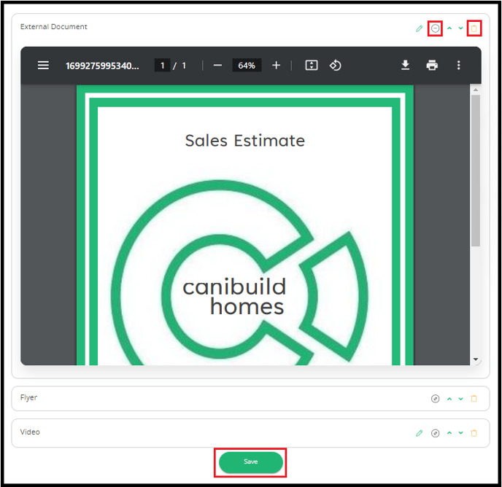Click the PDF scrollbar down arrow
The image size is (502, 487).
pyautogui.click(x=476, y=359)
